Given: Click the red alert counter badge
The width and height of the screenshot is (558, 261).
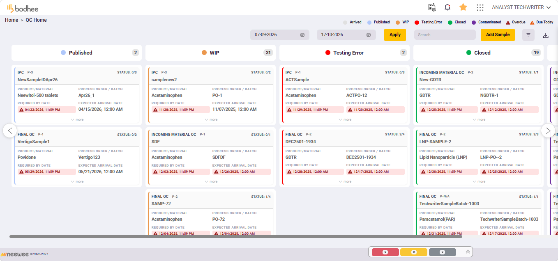Looking at the screenshot, I should pos(385,252).
